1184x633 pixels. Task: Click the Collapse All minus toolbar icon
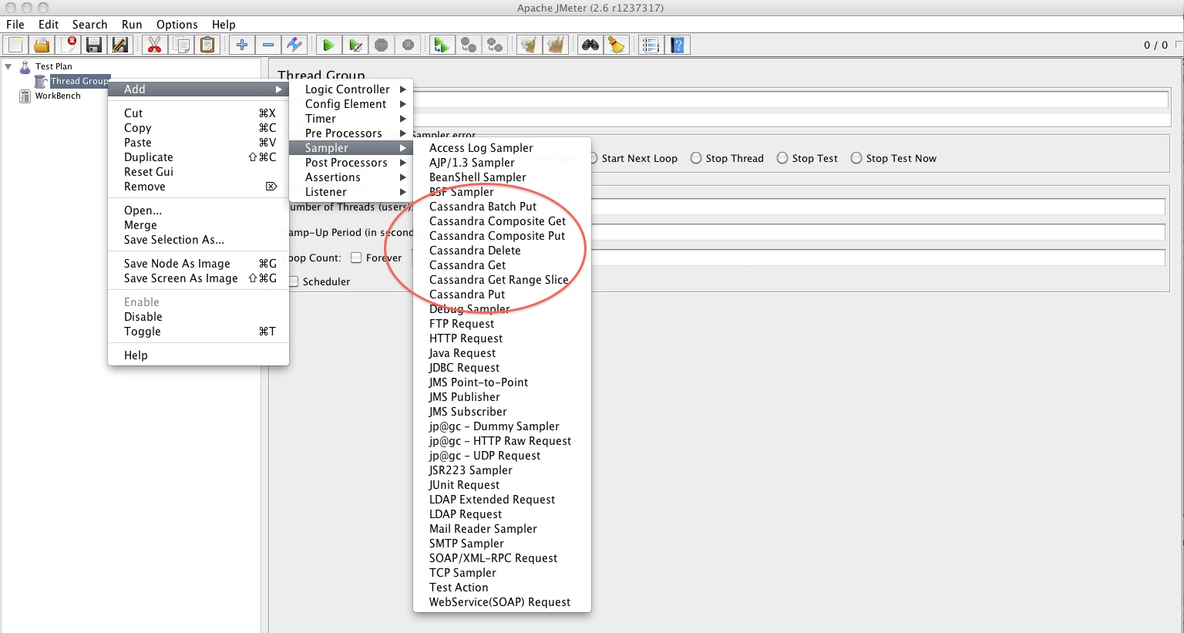(x=268, y=45)
